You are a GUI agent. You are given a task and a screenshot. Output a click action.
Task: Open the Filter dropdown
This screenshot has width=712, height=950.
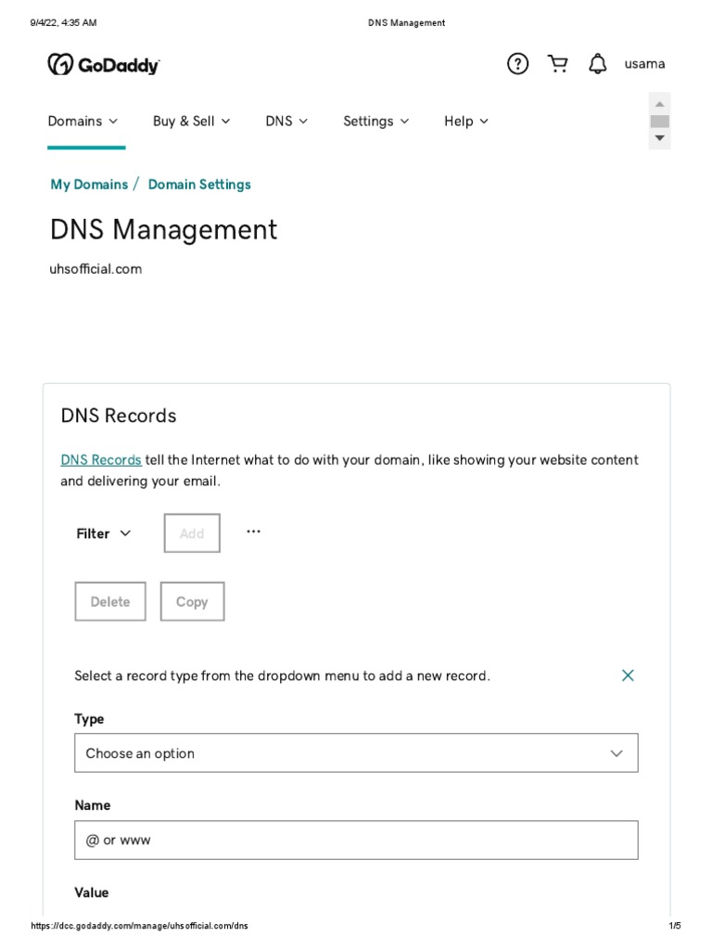tap(104, 533)
